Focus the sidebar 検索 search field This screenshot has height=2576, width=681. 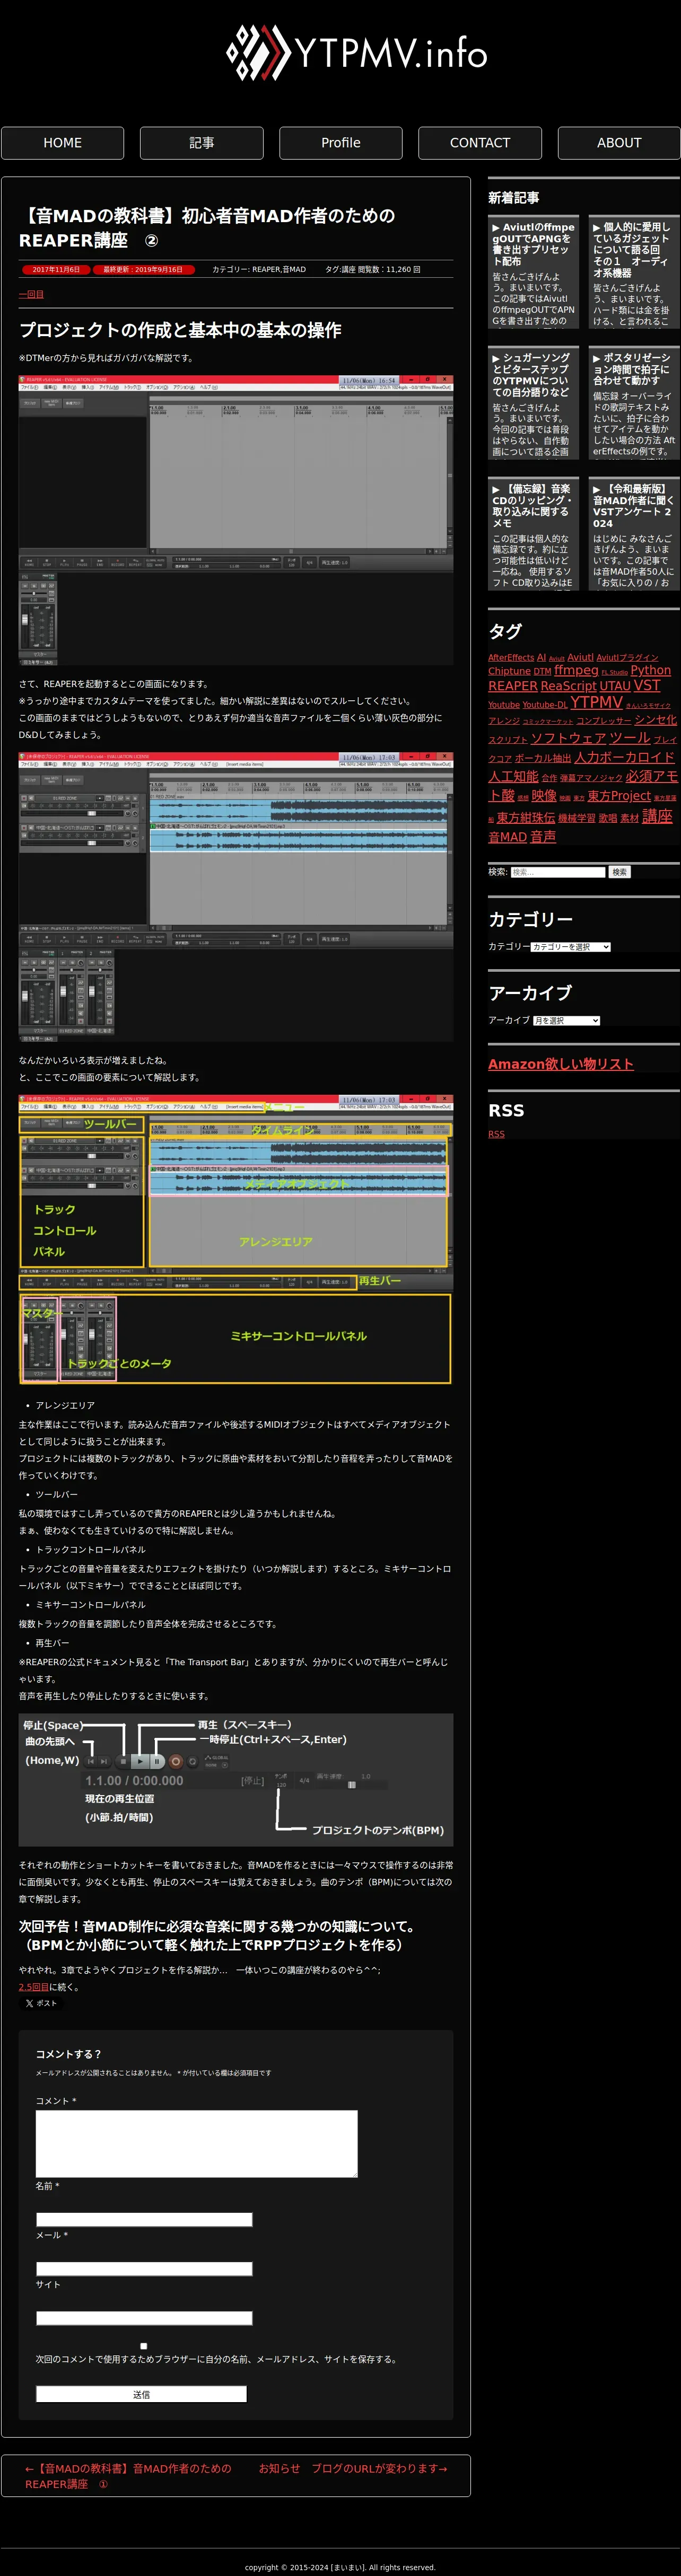click(x=558, y=872)
